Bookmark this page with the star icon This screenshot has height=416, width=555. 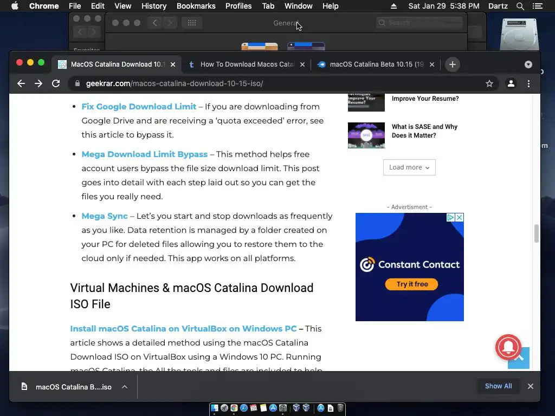point(489,83)
